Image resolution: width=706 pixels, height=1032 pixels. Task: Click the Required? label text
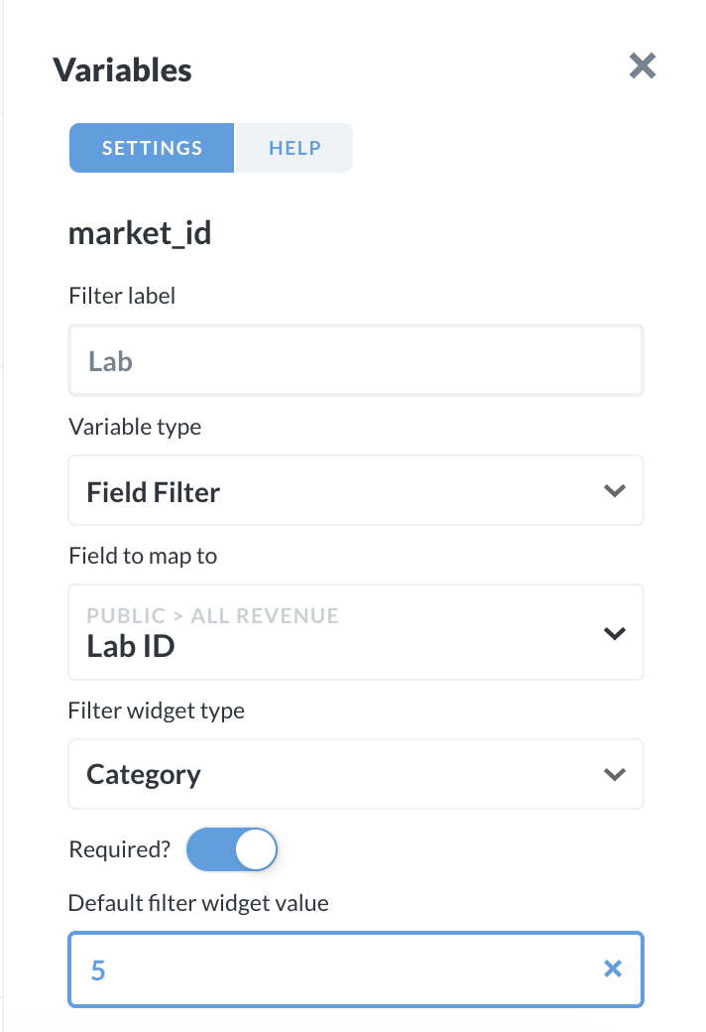[119, 849]
